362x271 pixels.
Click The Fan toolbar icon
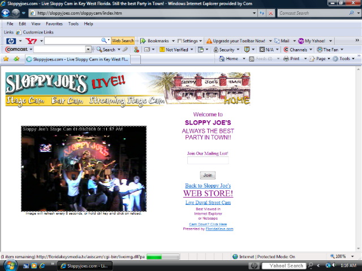[x=320, y=50]
